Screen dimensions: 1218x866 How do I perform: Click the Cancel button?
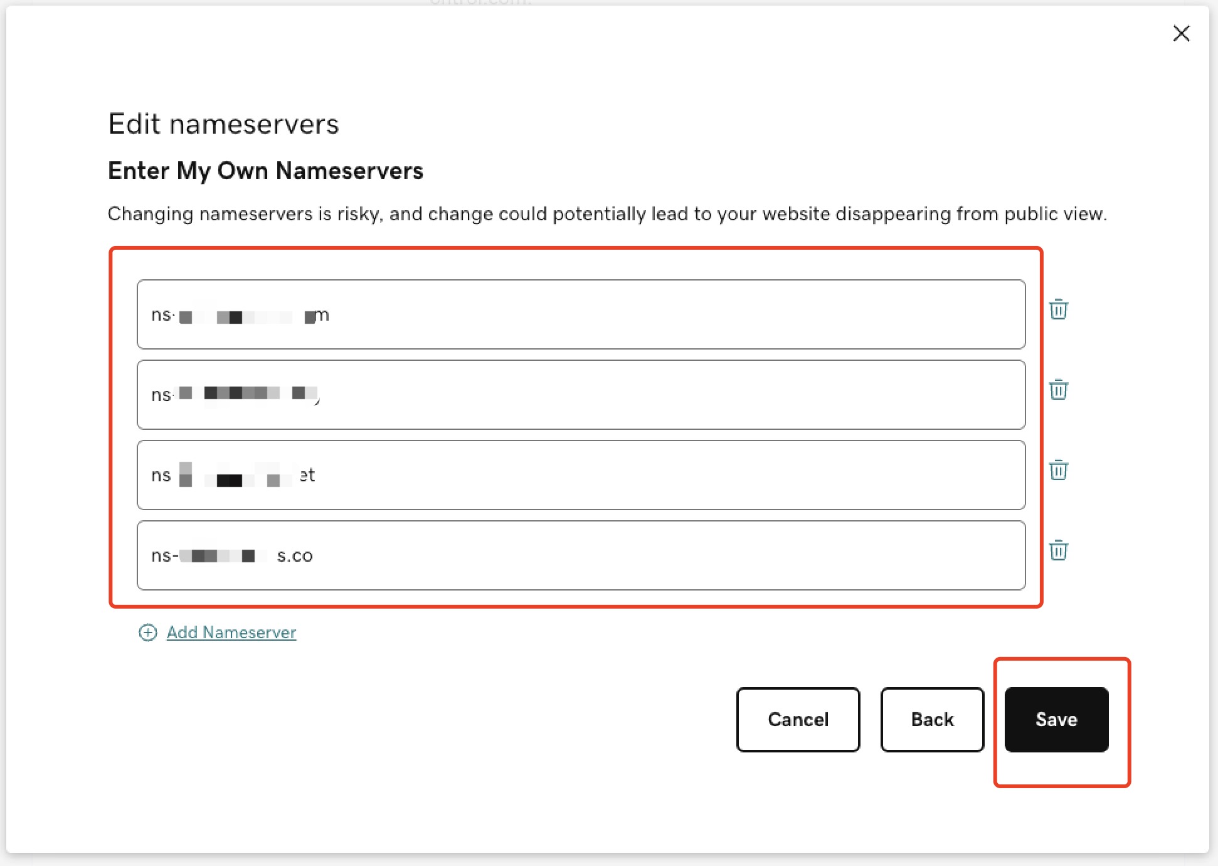(798, 719)
